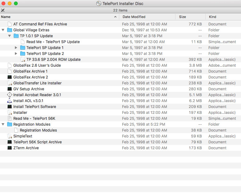Select the 'Install AOL v3.0.1' file name
241x193 pixels.
pos(28,101)
